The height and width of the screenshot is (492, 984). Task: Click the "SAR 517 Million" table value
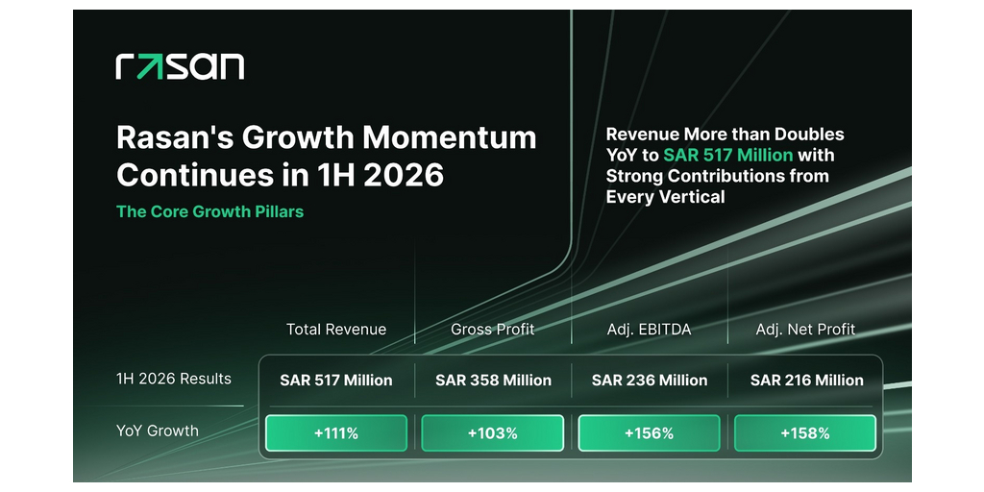(x=336, y=381)
